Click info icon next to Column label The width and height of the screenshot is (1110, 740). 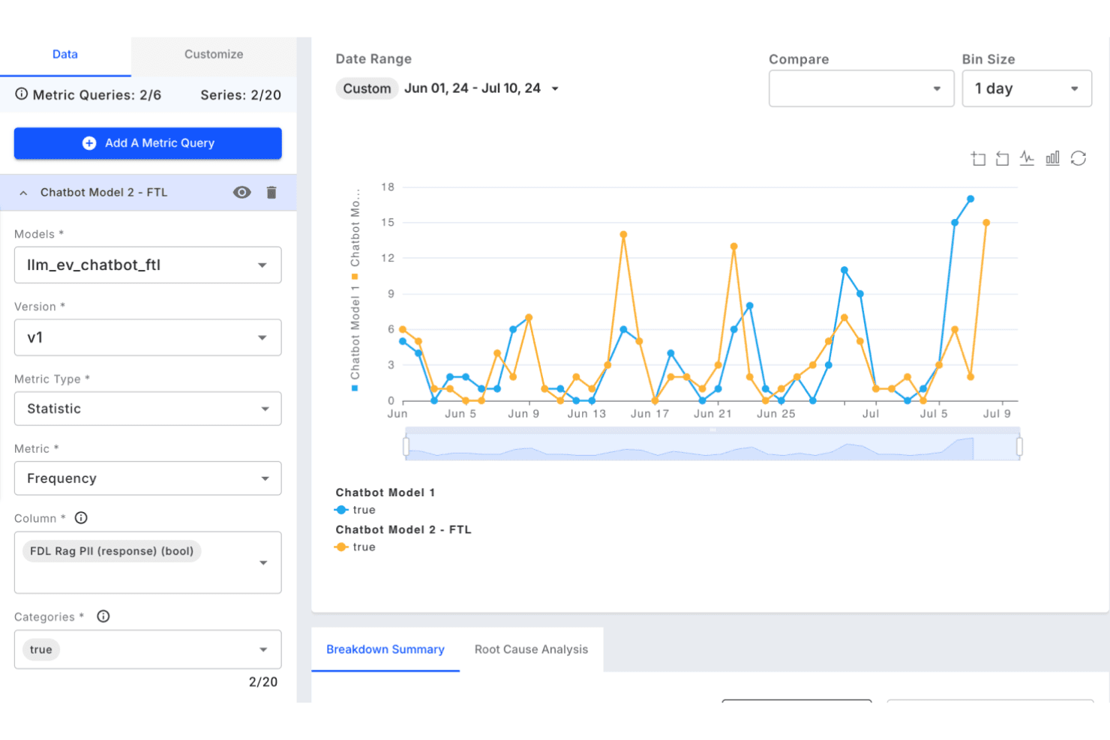pyautogui.click(x=81, y=517)
